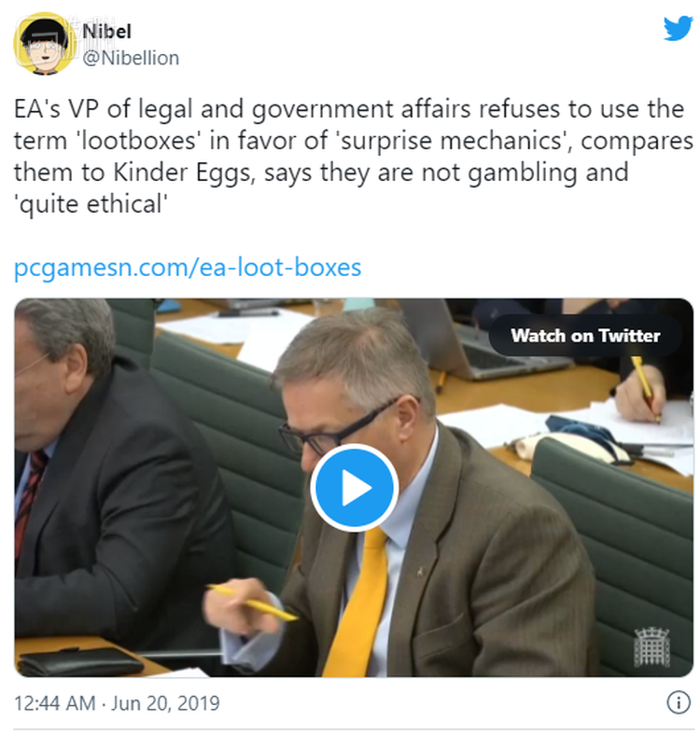
Task: Click the Watch on Twitter button
Action: coord(585,336)
